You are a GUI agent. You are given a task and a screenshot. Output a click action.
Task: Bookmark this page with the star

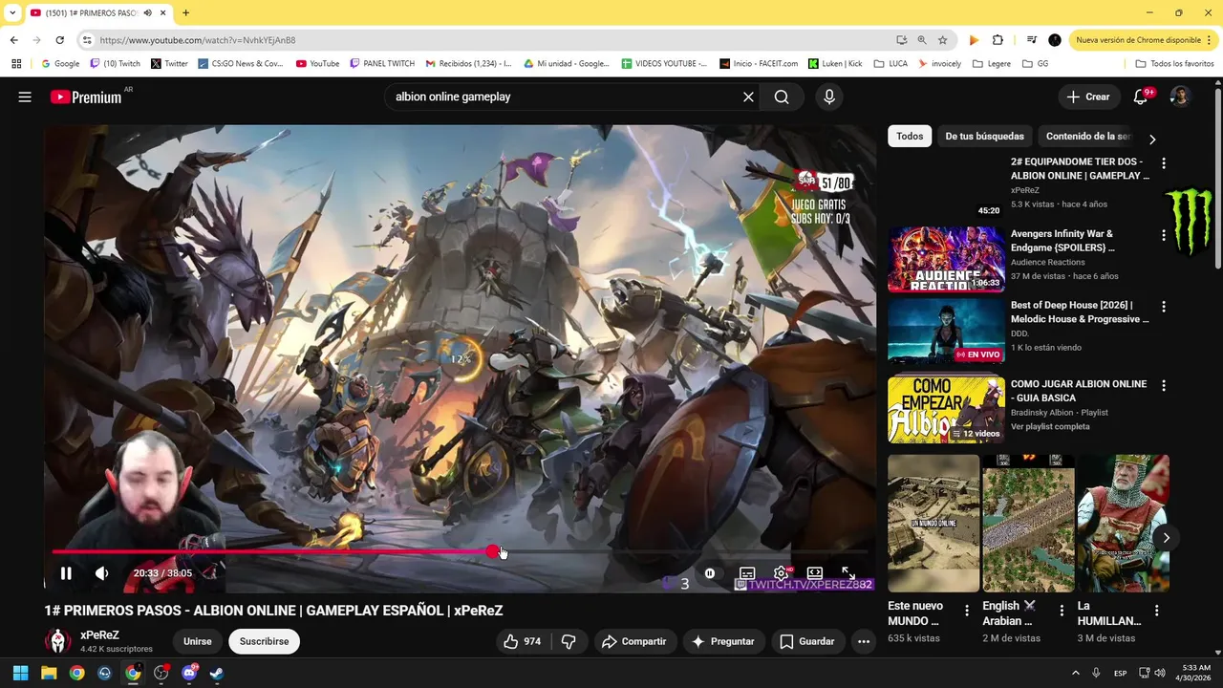[942, 40]
